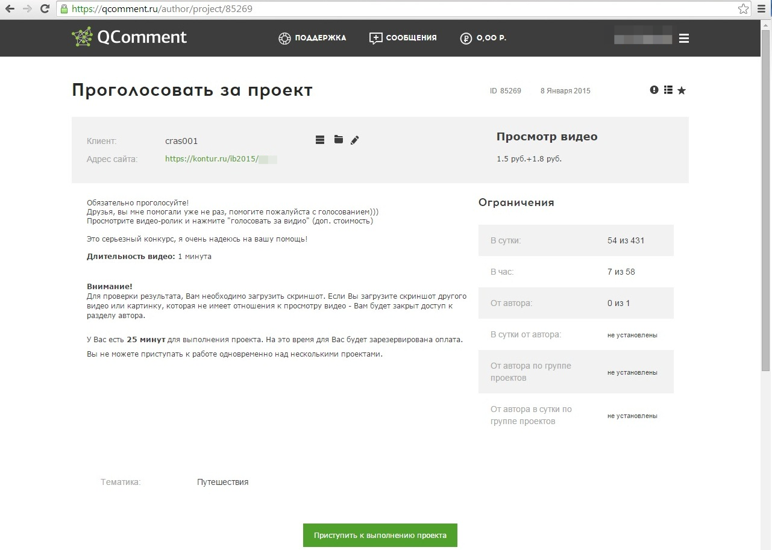Open the hamburger menu in the header
The height and width of the screenshot is (550, 772).
683,39
